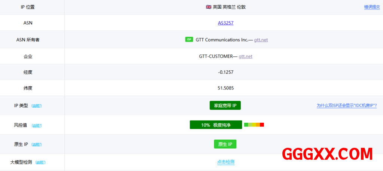The height and width of the screenshot is (171, 383).
Task: Click the 家庭宽带 IP badge
Action: (x=225, y=106)
